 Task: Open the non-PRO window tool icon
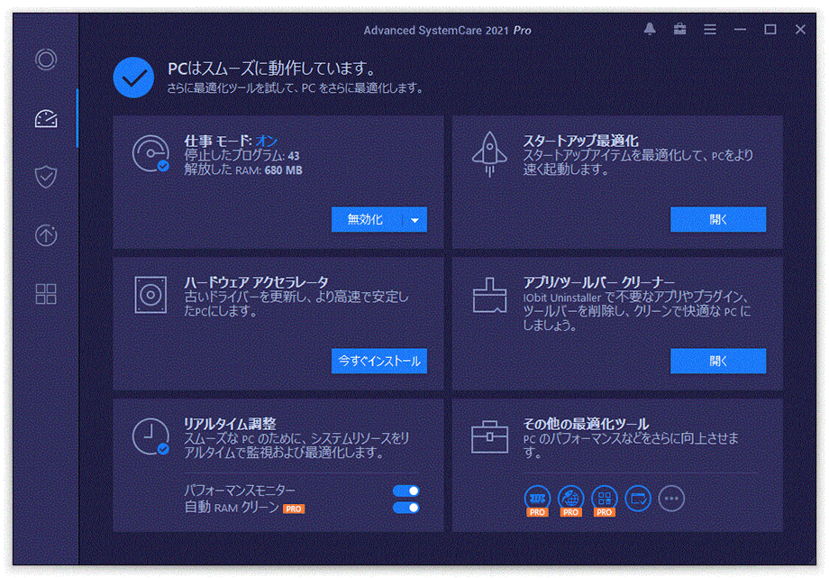638,499
